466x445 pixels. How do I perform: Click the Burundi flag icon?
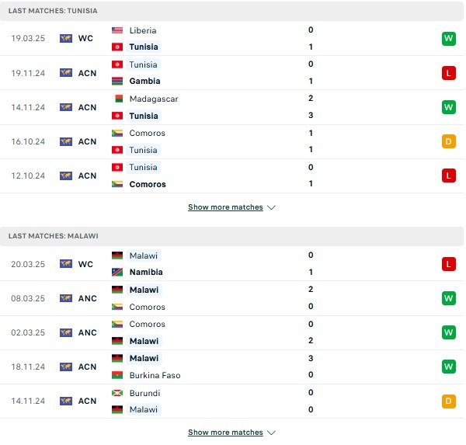point(117,393)
